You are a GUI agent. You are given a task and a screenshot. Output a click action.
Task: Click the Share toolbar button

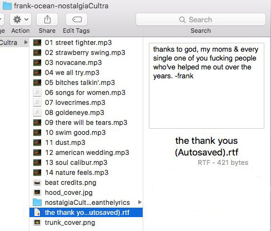point(47,19)
